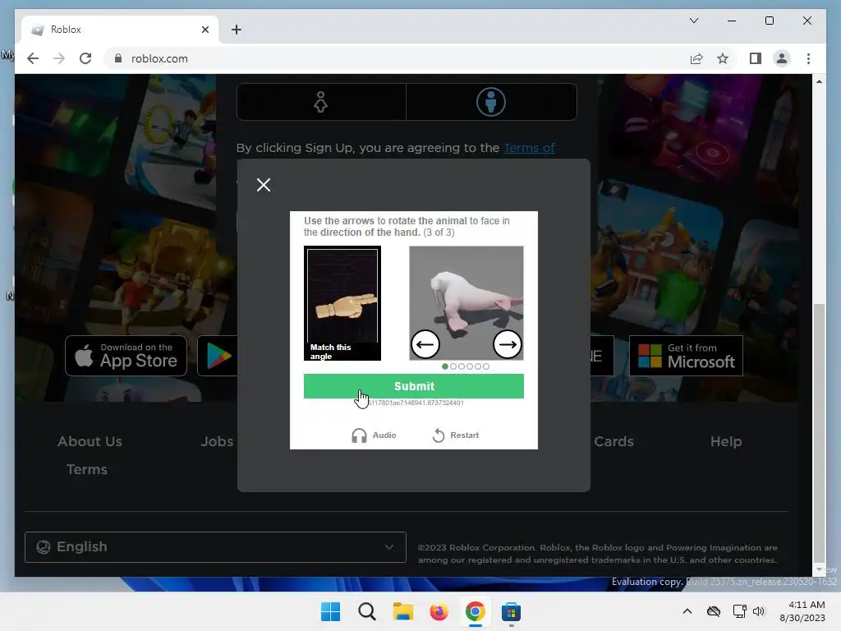Open Windows taskbar search
Viewport: 841px width, 631px height.
click(x=367, y=611)
